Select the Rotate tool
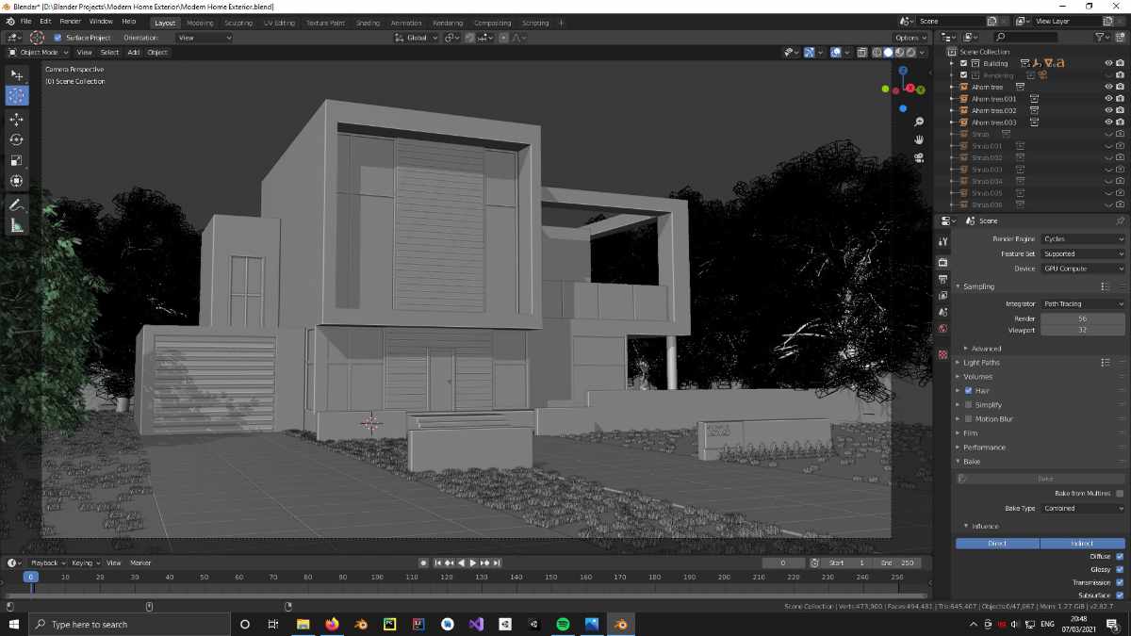Viewport: 1131px width, 636px height. click(x=17, y=139)
